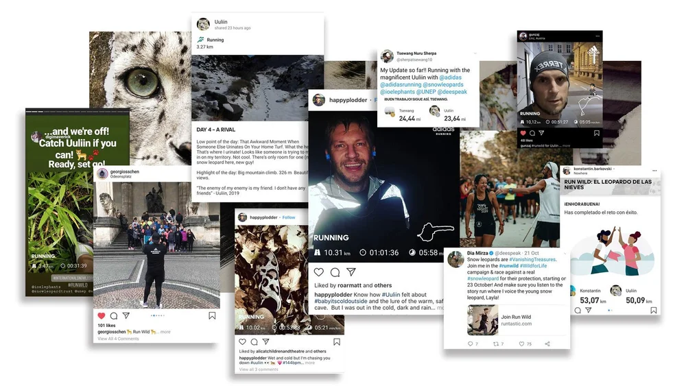Open the comment icon on konstantin's post
This screenshot has height=386, width=686.
tap(578, 311)
